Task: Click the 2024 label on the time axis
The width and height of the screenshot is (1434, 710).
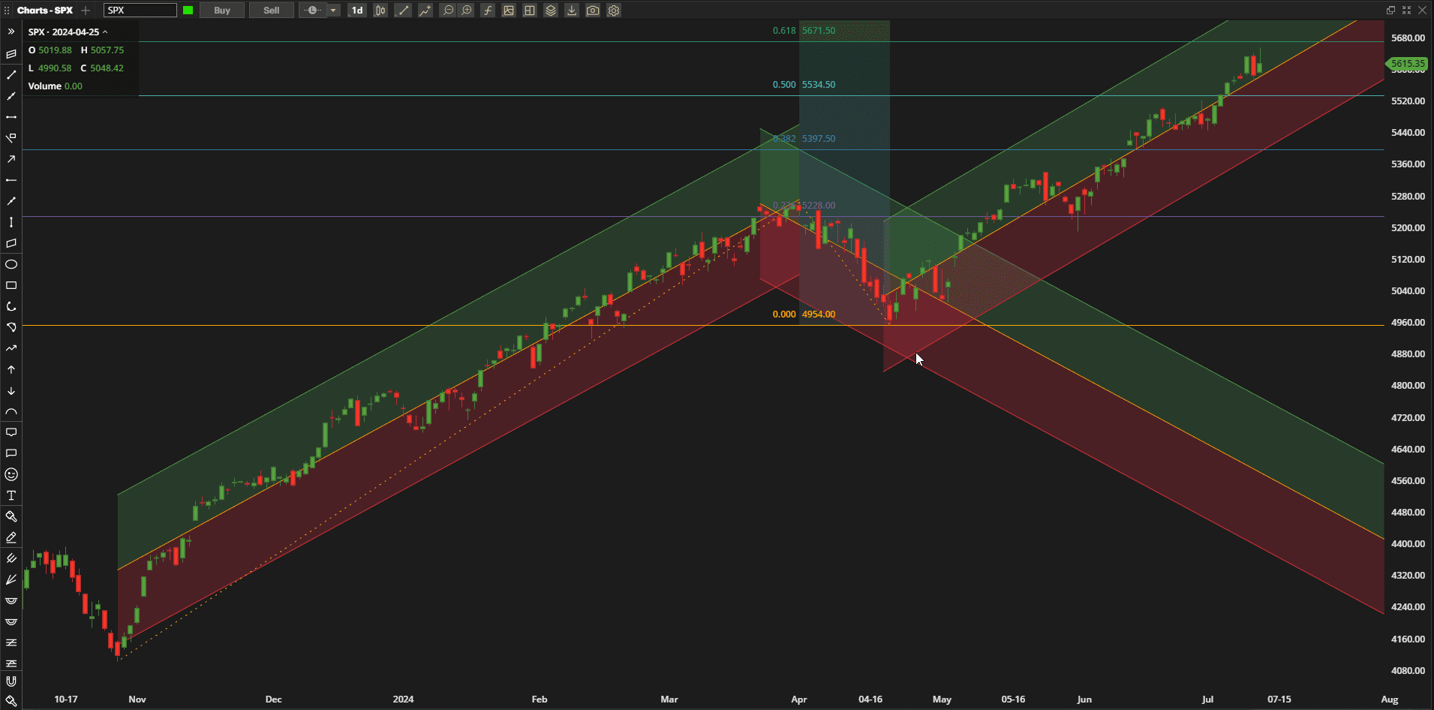Action: click(403, 699)
